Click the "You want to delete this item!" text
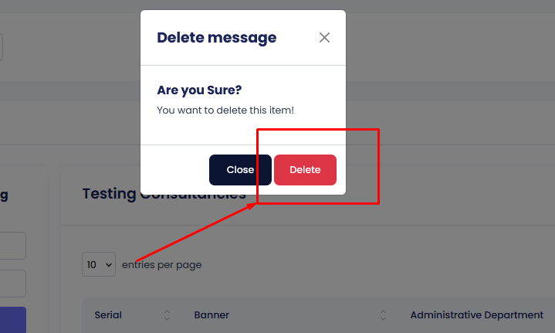The width and height of the screenshot is (555, 333). (x=225, y=110)
